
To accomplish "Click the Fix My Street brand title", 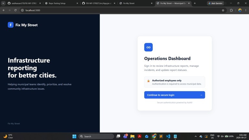I will [x=27, y=25].
